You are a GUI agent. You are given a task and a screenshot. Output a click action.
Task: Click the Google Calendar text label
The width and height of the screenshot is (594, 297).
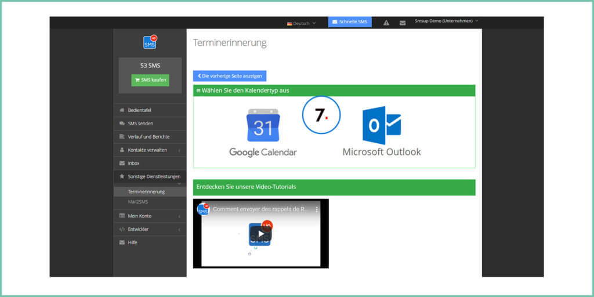point(263,153)
